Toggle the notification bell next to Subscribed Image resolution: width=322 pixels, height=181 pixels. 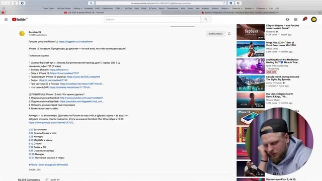229,34
